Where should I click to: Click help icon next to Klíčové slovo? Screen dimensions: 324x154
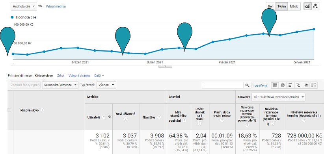pyautogui.click(x=42, y=110)
